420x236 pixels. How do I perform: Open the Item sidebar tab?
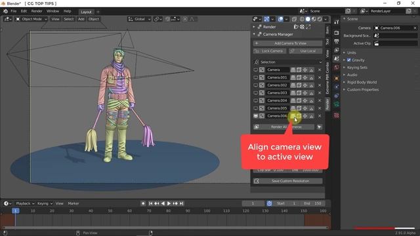pos(327,29)
